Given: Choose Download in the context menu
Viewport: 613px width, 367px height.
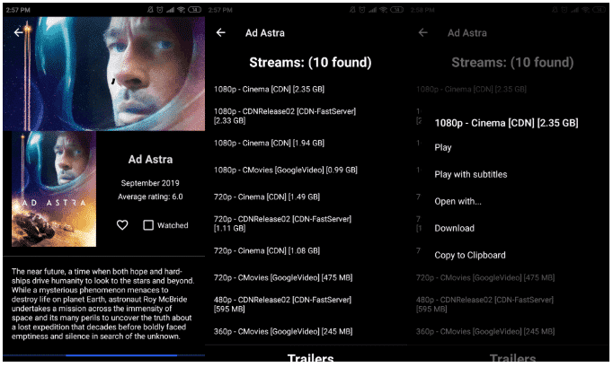Looking at the screenshot, I should pyautogui.click(x=454, y=229).
